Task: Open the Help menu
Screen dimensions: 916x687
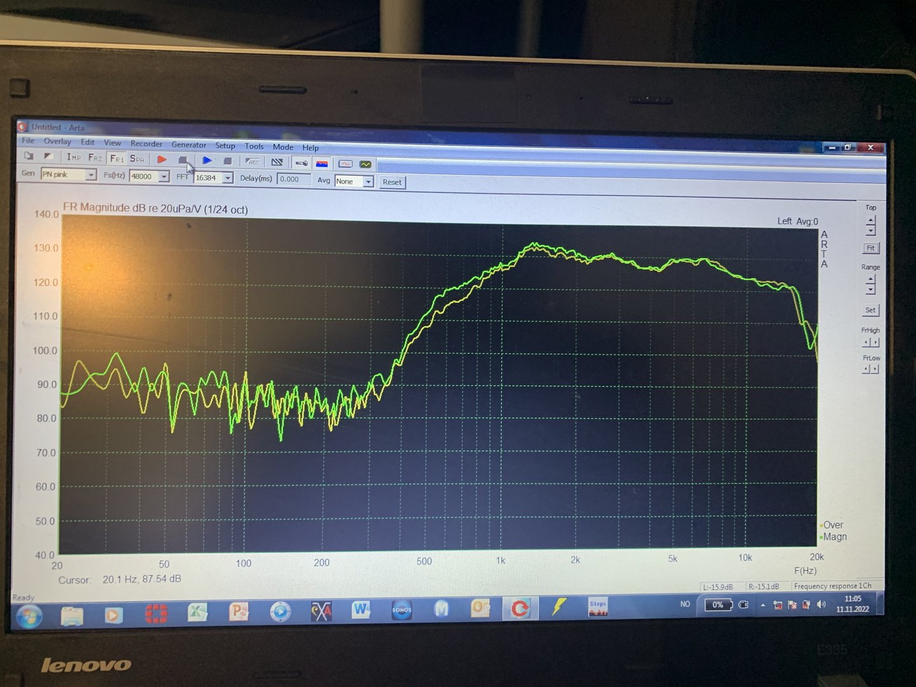Action: click(310, 148)
